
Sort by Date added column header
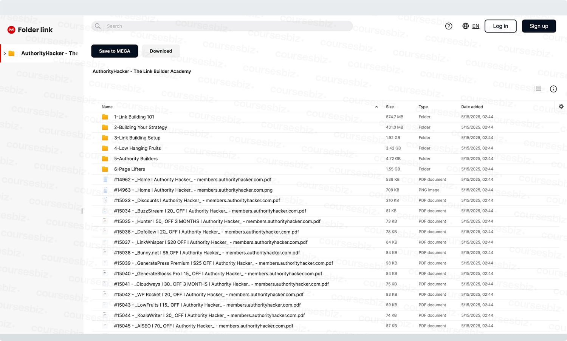click(x=472, y=107)
